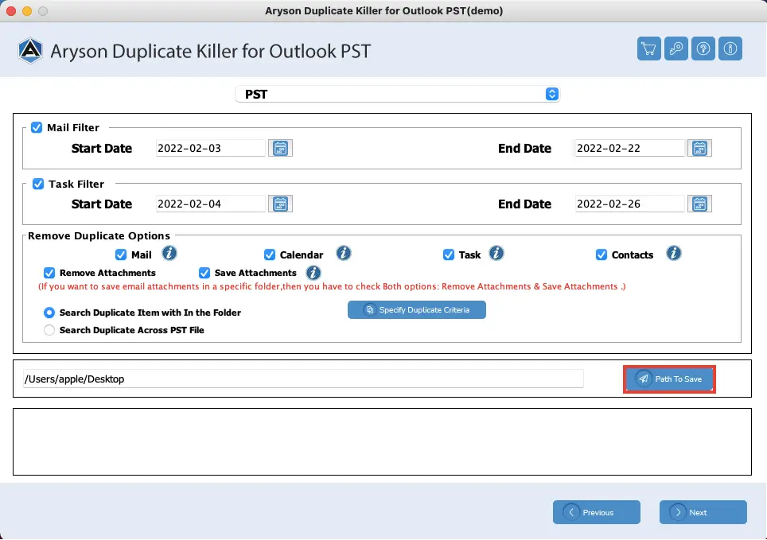Image resolution: width=767 pixels, height=540 pixels.
Task: Disable the Mail Filter checkbox
Action: 37,128
